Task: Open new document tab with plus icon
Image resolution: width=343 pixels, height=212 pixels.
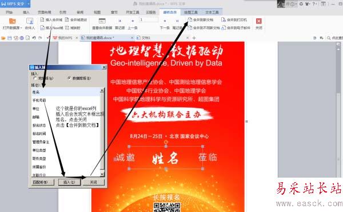Action: click(194, 38)
